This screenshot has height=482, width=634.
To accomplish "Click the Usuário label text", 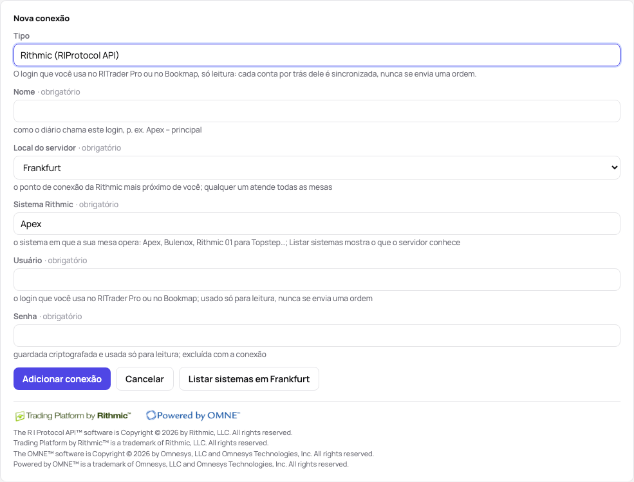I will tap(28, 261).
